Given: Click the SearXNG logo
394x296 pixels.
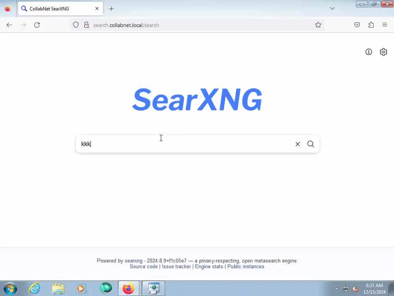Looking at the screenshot, I should (197, 99).
